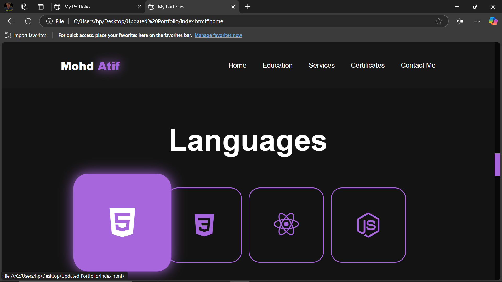Select Education in the navigation bar
Screen dimensions: 502x282
(x=277, y=65)
